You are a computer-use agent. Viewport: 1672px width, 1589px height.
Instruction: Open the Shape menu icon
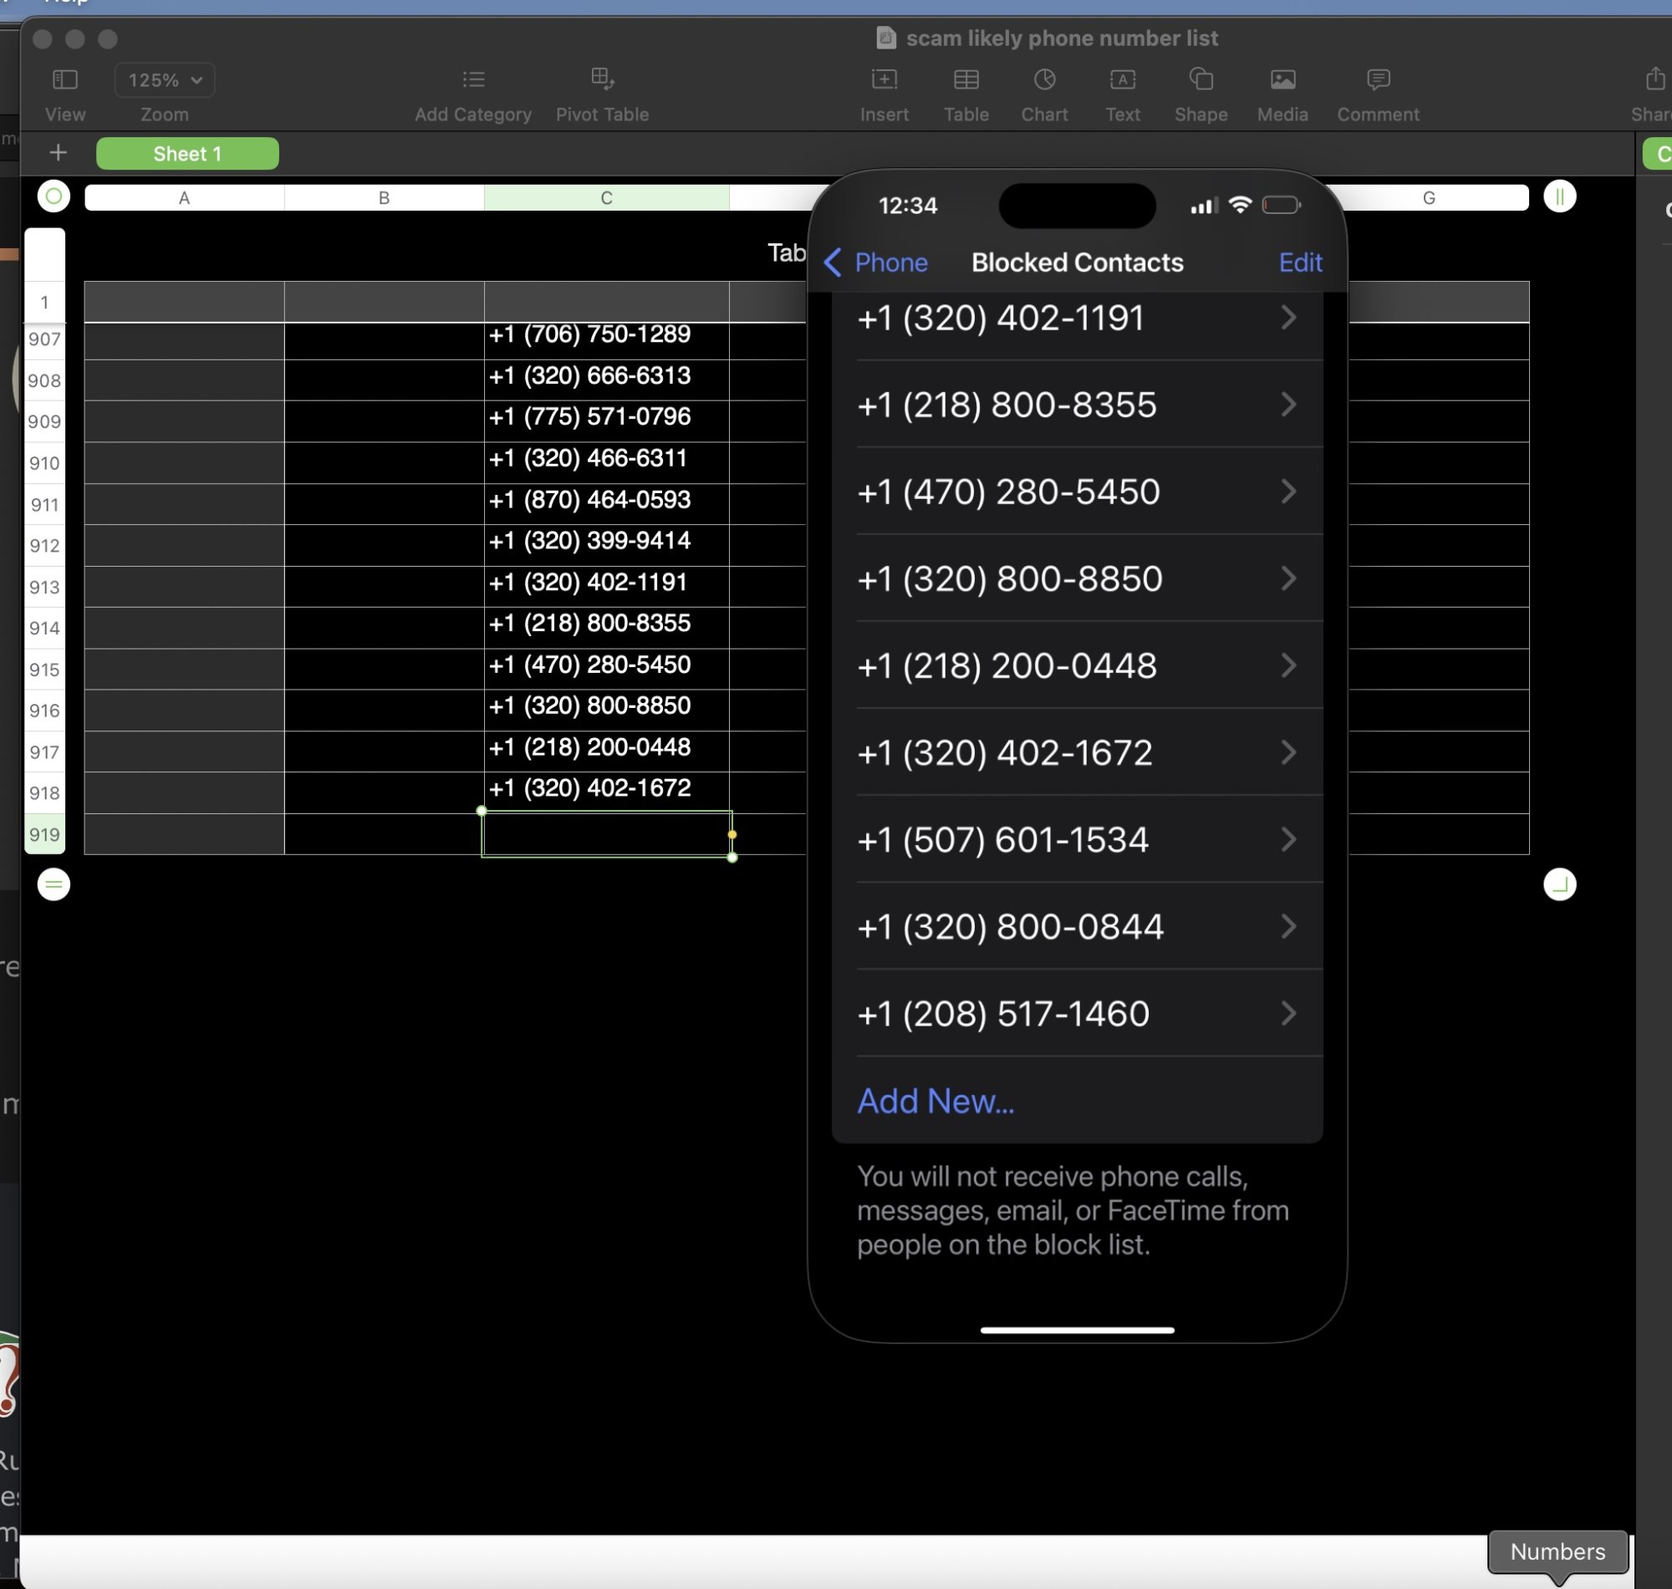point(1200,79)
